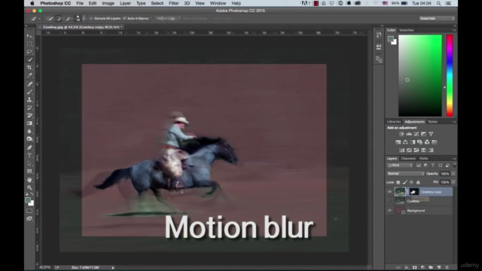
Task: Open the layer Kind filter dropdown
Action: pos(400,166)
